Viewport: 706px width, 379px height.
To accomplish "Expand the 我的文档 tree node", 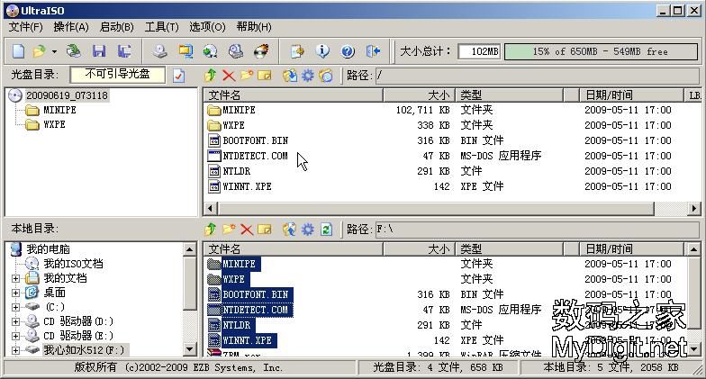I will point(16,279).
